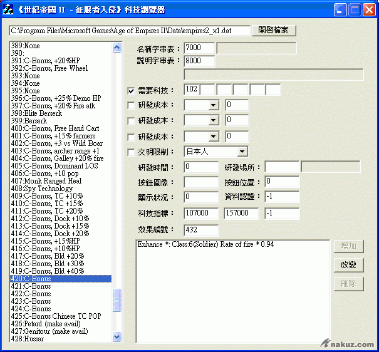Select the Rate of fire *0.94 effect line
This screenshot has width=379, height=352.
(x=205, y=244)
